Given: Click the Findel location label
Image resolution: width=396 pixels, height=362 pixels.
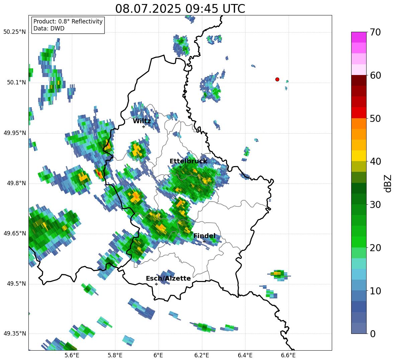Looking at the screenshot, I should [x=204, y=236].
